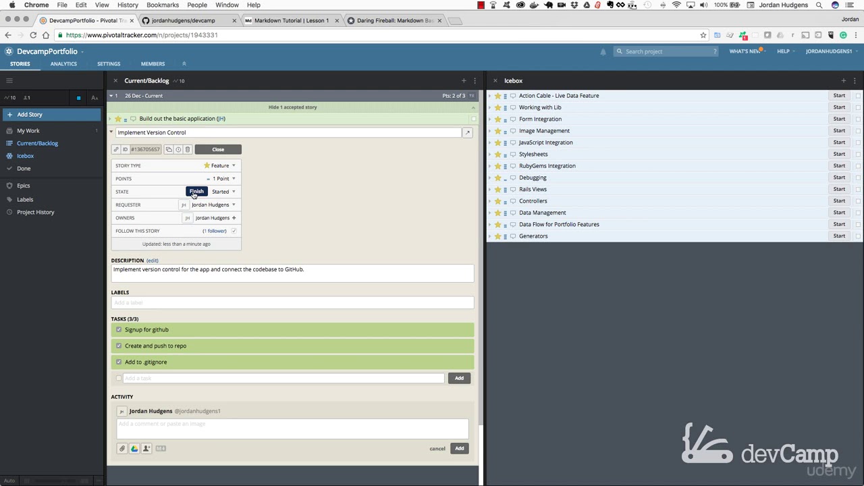Start the Debugging story
This screenshot has height=486, width=864.
click(839, 178)
